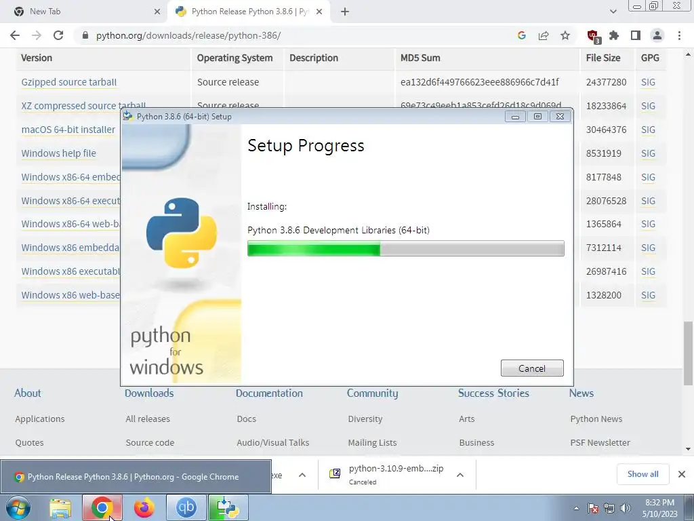Open the Source code footer link
694x521 pixels.
[x=150, y=442]
